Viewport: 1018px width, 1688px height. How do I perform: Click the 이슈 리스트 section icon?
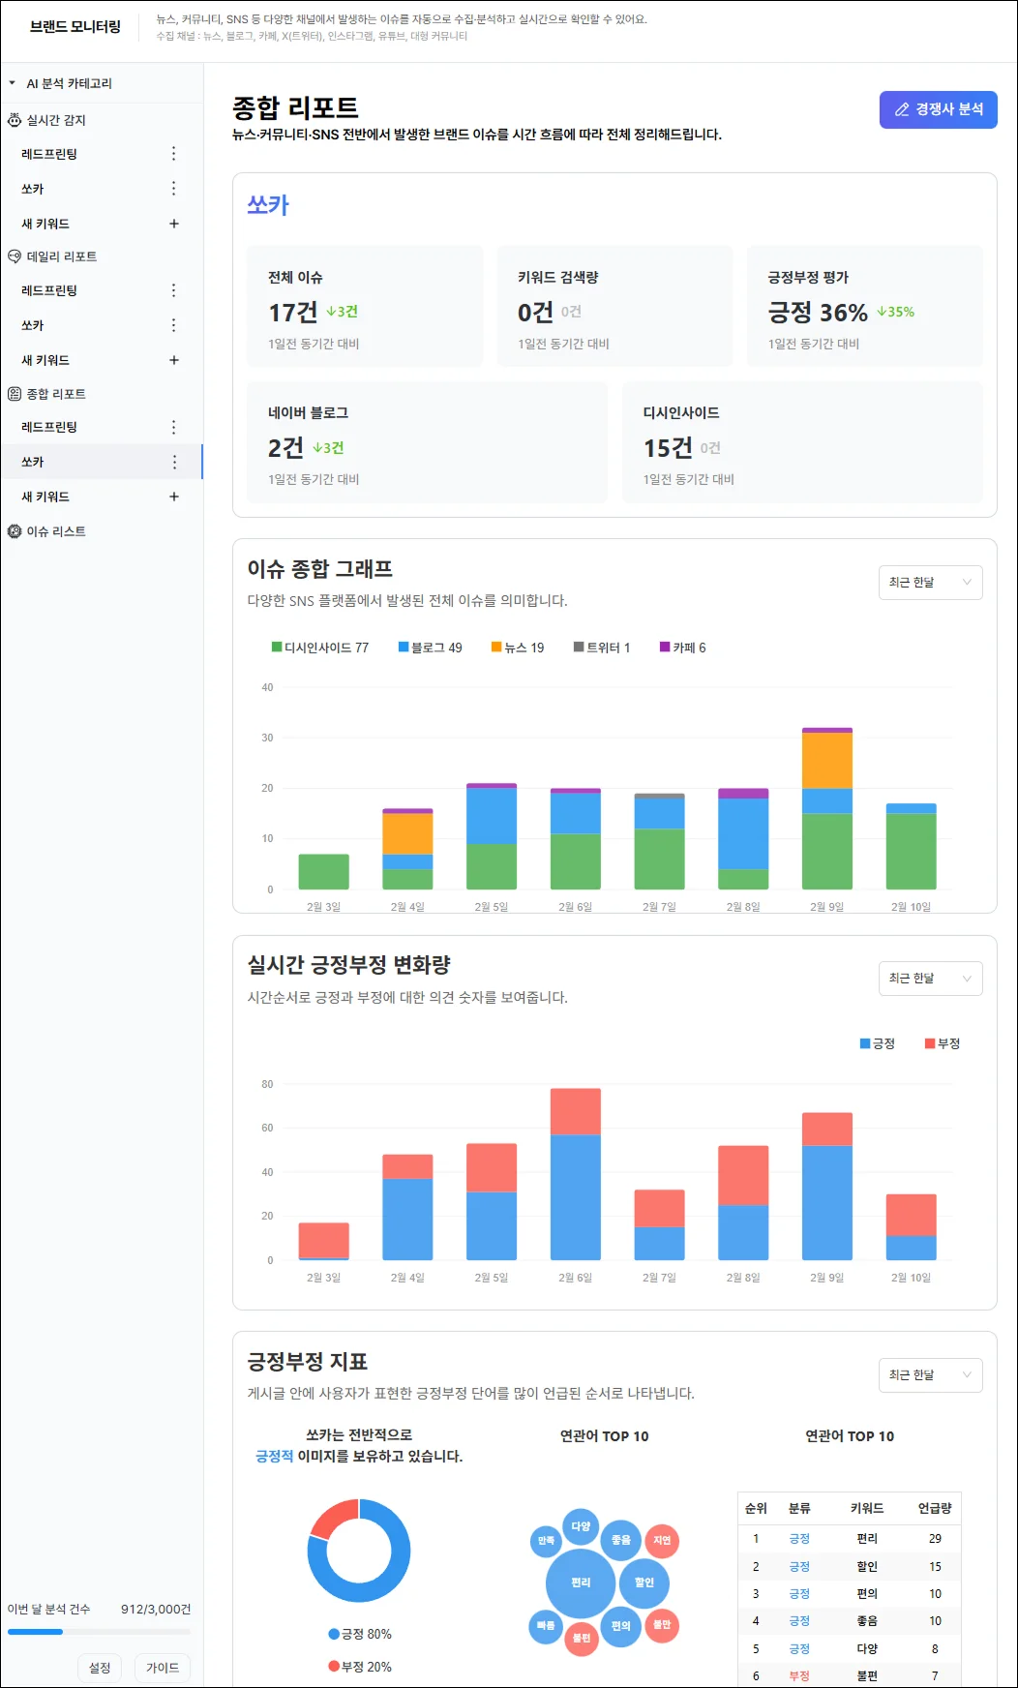click(15, 531)
